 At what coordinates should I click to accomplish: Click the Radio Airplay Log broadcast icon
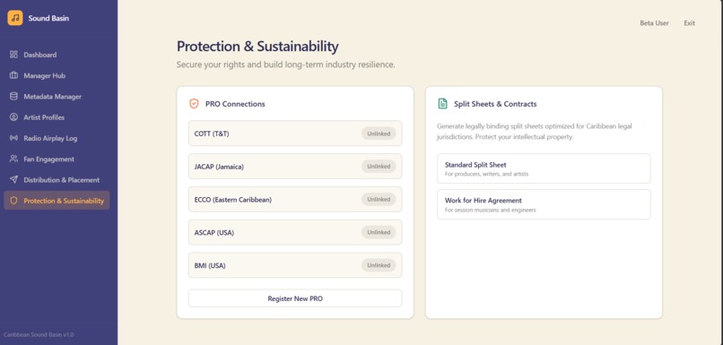(x=13, y=138)
